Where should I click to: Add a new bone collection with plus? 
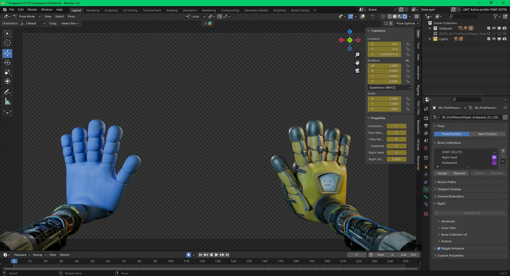(503, 151)
